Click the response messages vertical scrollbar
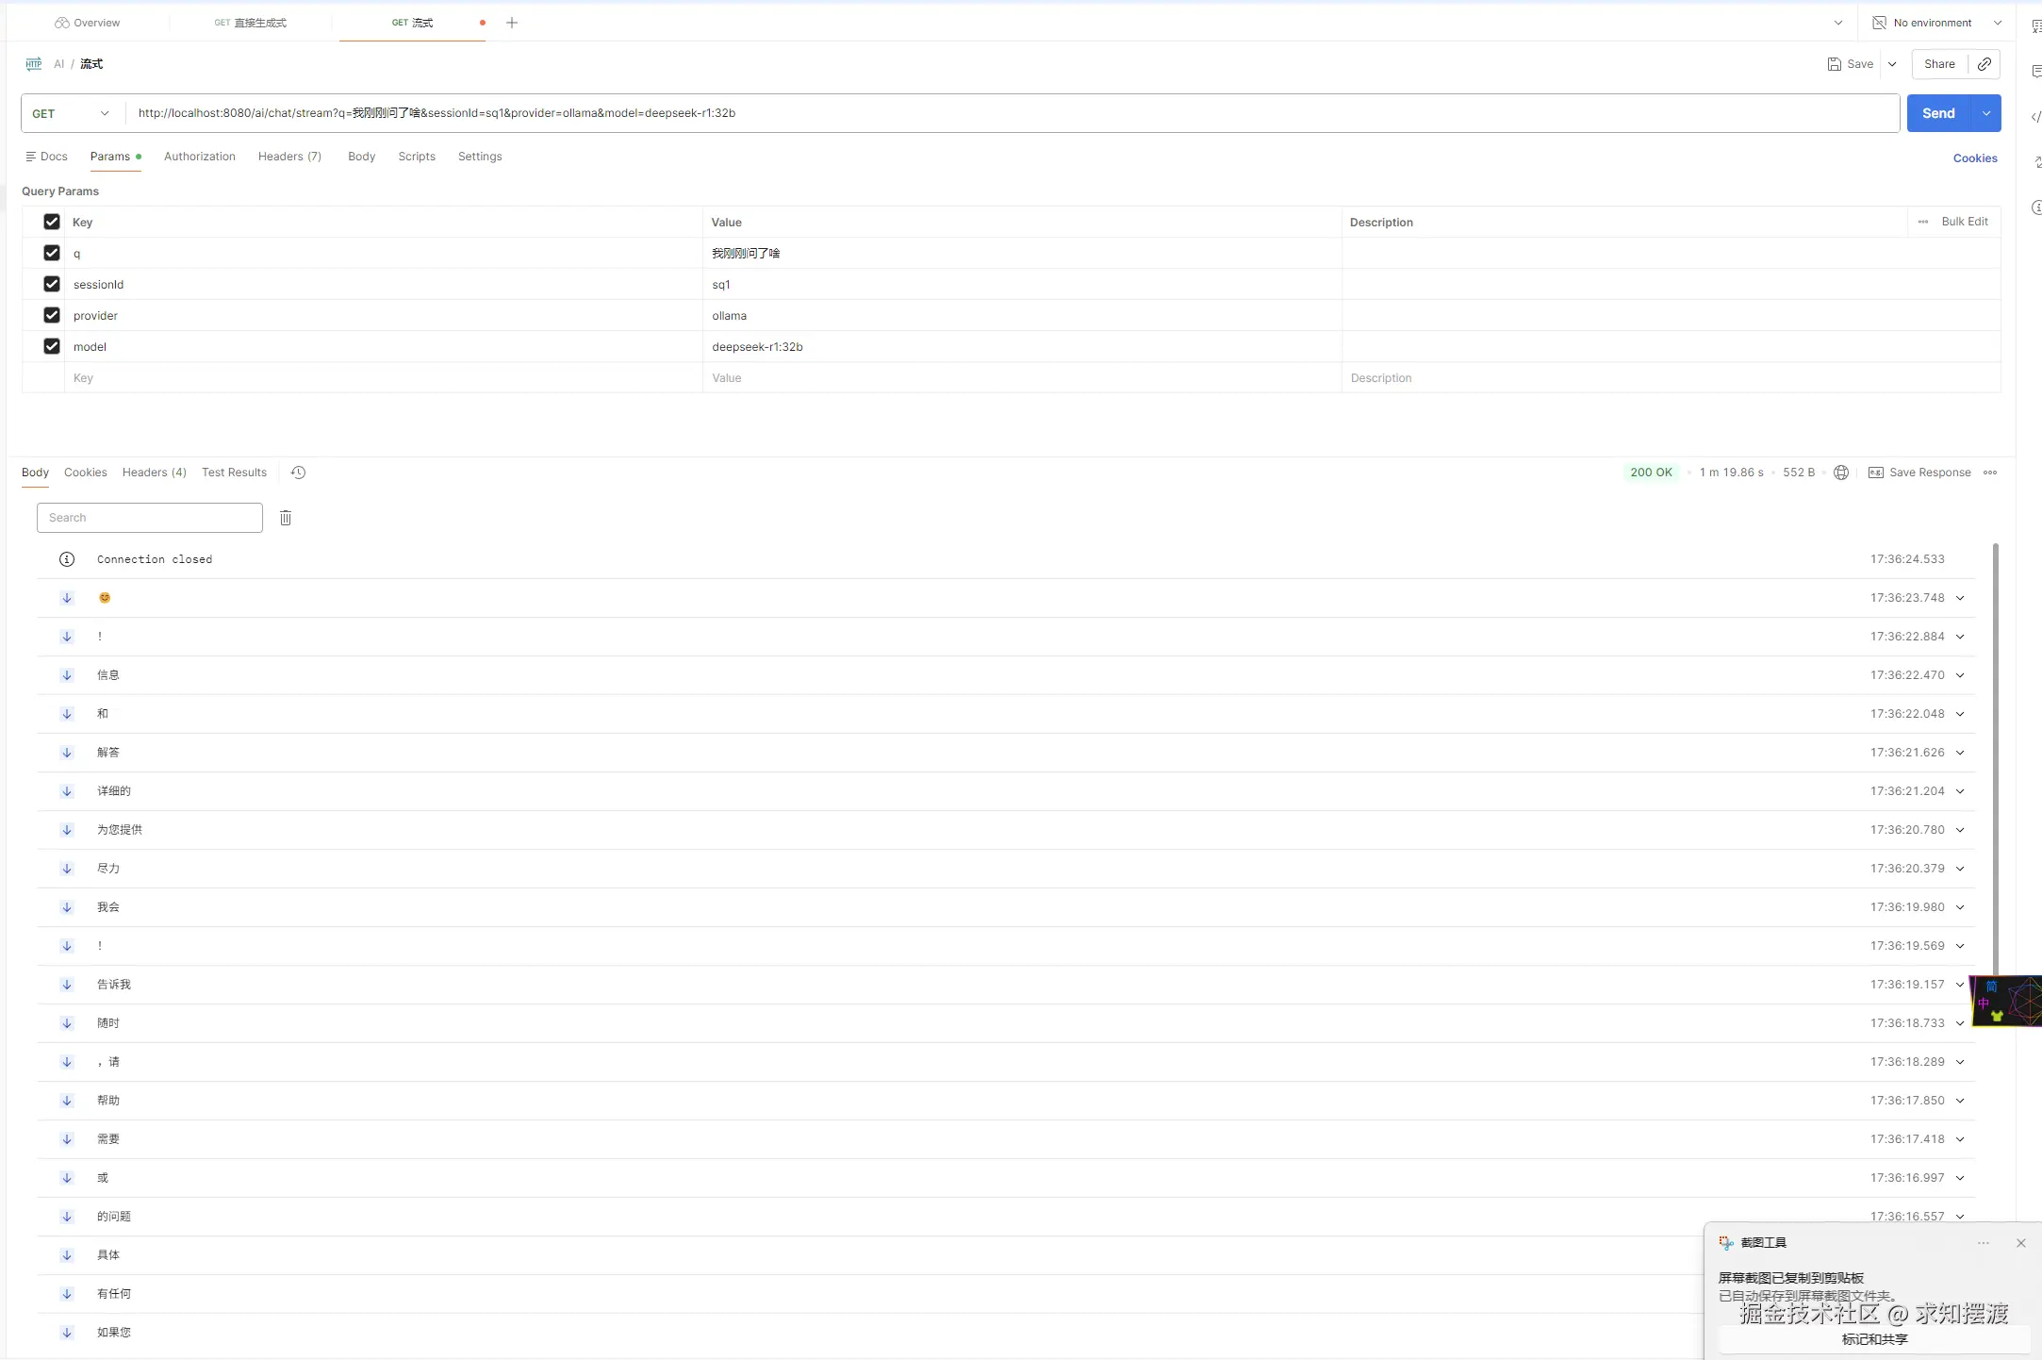Image resolution: width=2042 pixels, height=1360 pixels. click(1995, 755)
